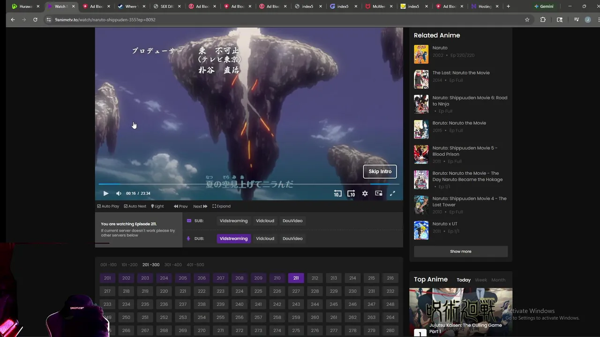Open Shippuuden Movie 5 - Blood Prison
The width and height of the screenshot is (600, 337).
[x=465, y=151]
